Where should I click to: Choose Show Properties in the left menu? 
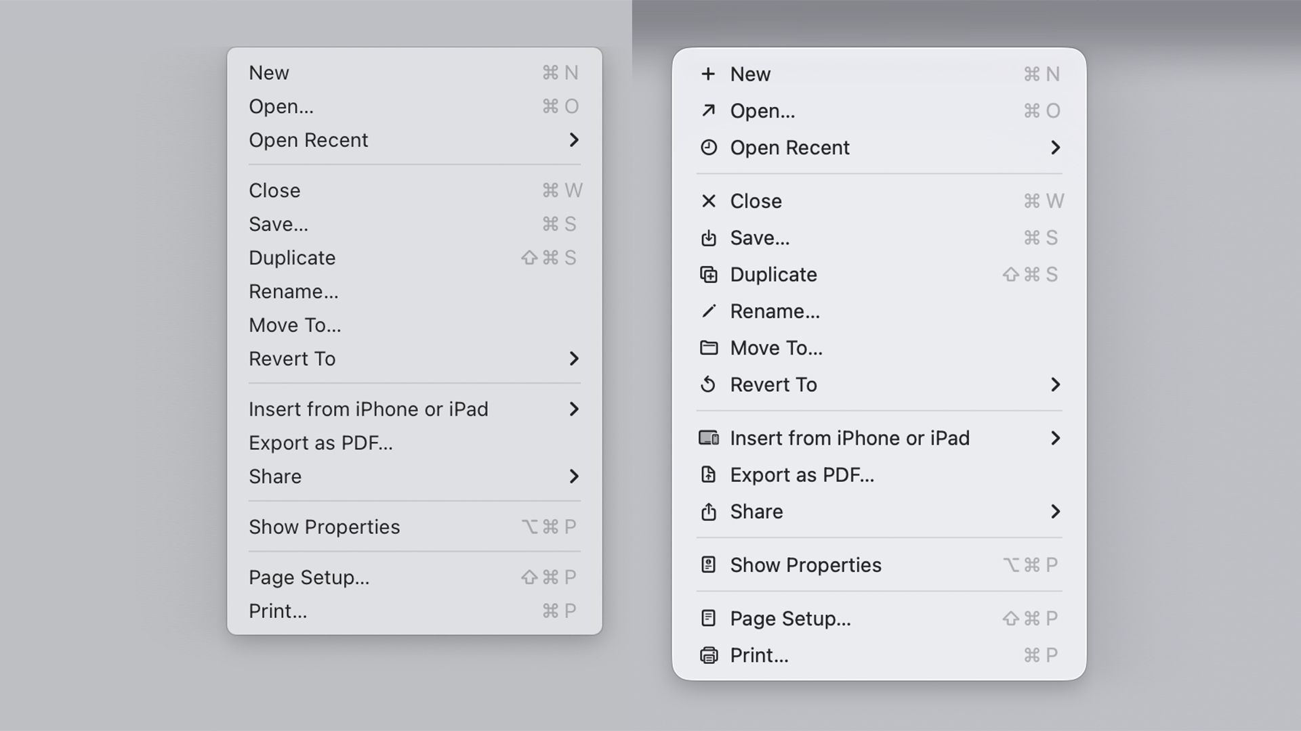325,527
